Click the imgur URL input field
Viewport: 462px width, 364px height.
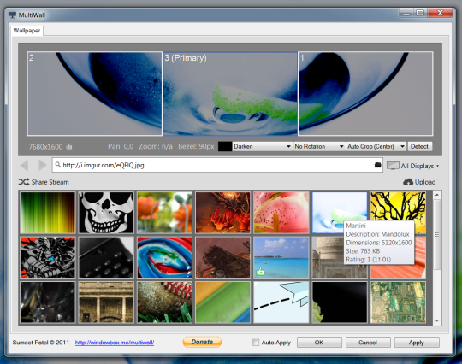pos(217,165)
